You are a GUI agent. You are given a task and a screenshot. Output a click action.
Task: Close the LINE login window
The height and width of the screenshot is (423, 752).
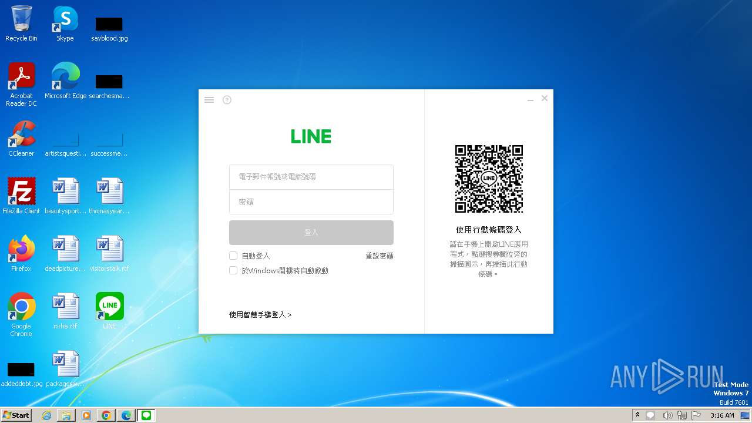(x=545, y=99)
